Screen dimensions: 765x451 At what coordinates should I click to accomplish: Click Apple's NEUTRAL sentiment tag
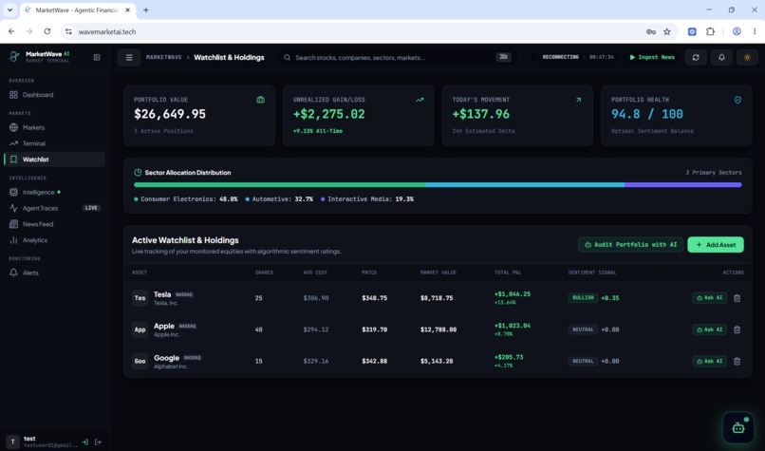(583, 329)
